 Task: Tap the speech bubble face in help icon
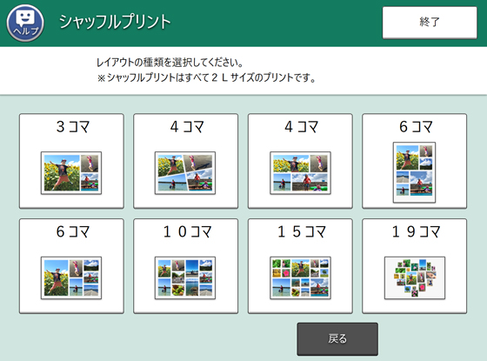point(25,18)
